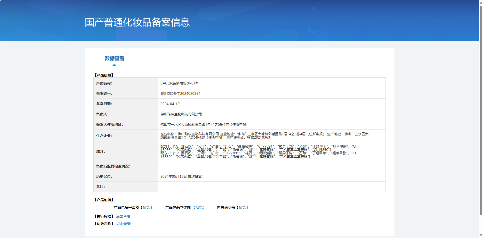Click the 历史记录 row label
The image size is (483, 238).
[x=104, y=176]
